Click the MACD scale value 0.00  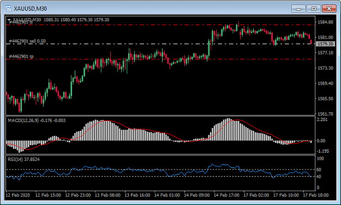[321, 141]
